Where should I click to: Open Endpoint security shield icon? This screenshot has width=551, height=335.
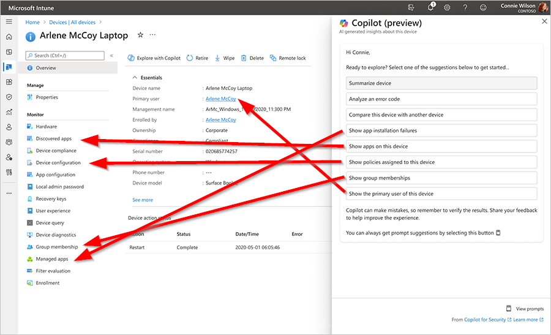[9, 97]
